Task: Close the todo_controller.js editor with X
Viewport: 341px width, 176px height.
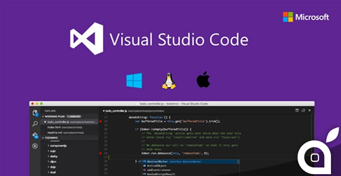Action: 310,110
